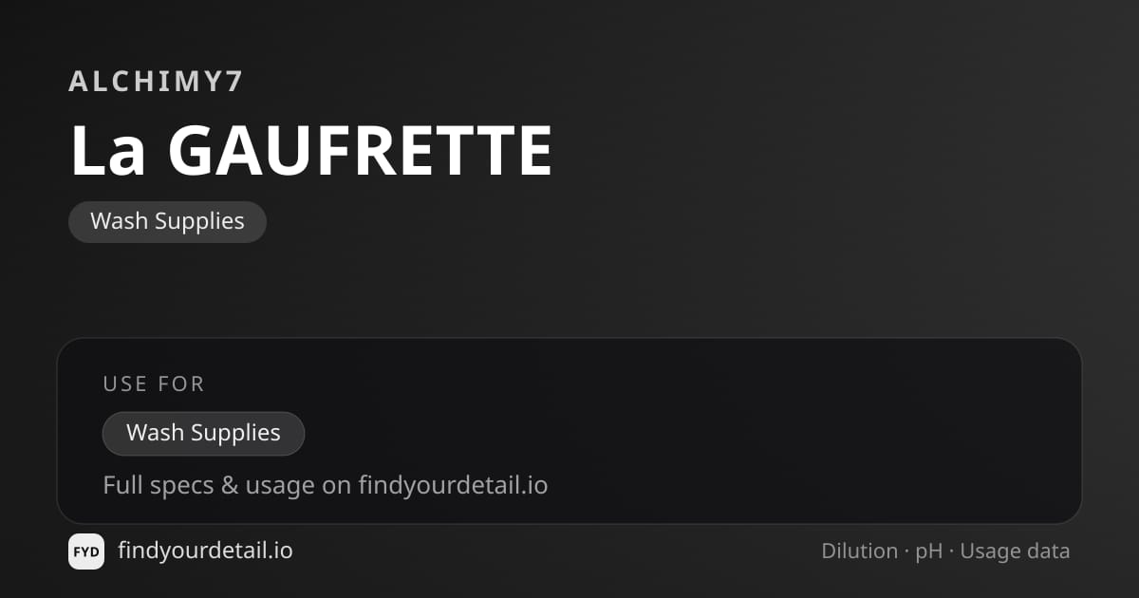Click the pH label in footer
The image size is (1139, 598).
[929, 551]
